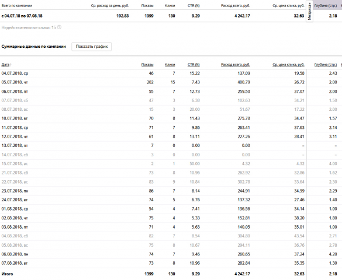Click the Недействительные клики: 15 text

29,27
